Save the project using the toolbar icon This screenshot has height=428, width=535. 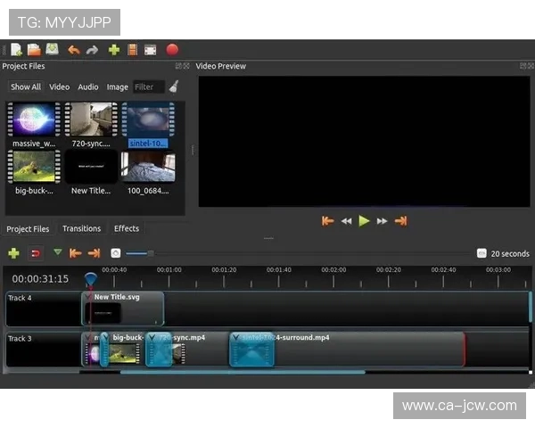point(53,50)
